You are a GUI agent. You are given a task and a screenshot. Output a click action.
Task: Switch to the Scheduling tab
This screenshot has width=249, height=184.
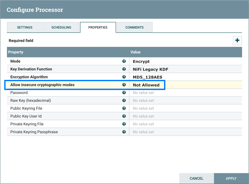click(61, 28)
